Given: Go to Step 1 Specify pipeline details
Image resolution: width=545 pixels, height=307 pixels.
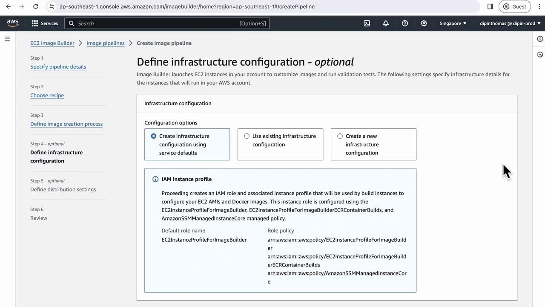Looking at the screenshot, I should click(58, 67).
